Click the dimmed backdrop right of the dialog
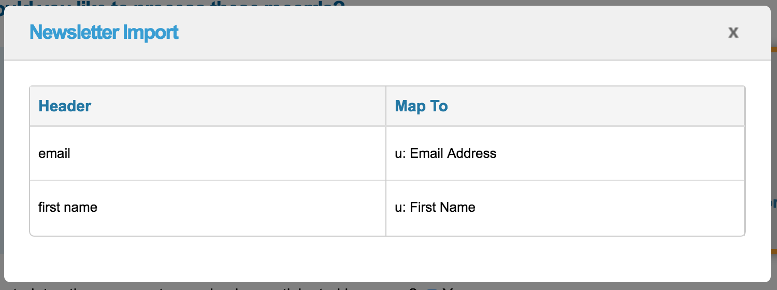Viewport: 777px width, 290px height. 774,129
